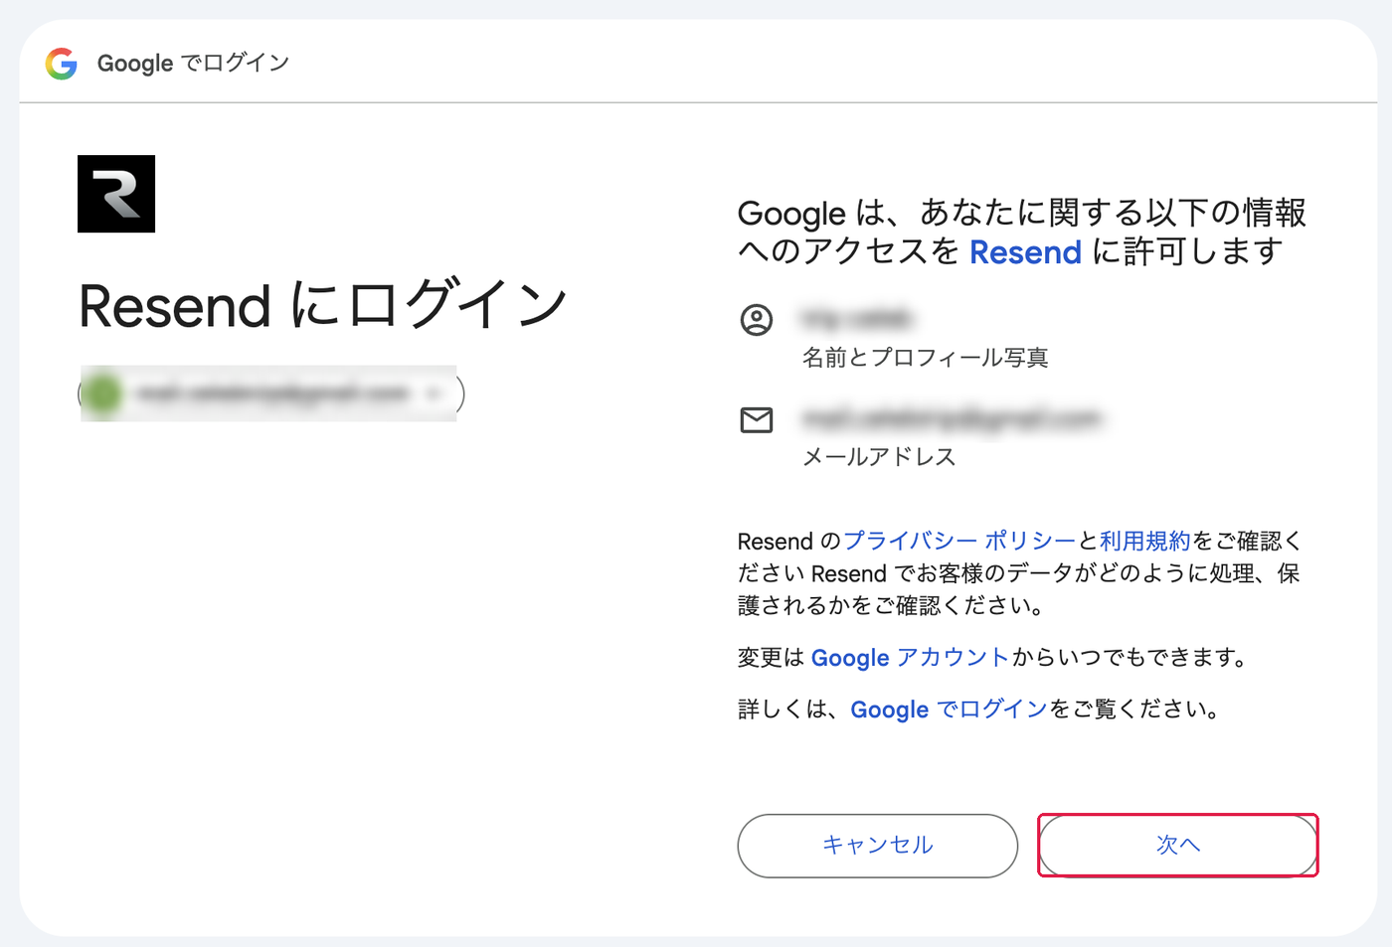
Task: Open the Google でログイン help link
Action: [950, 710]
